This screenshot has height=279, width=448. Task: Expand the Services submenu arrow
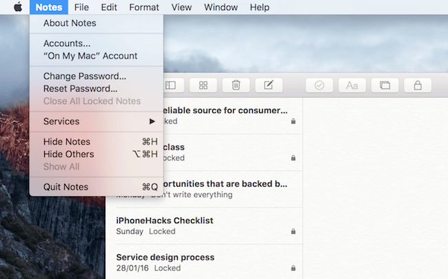click(152, 121)
